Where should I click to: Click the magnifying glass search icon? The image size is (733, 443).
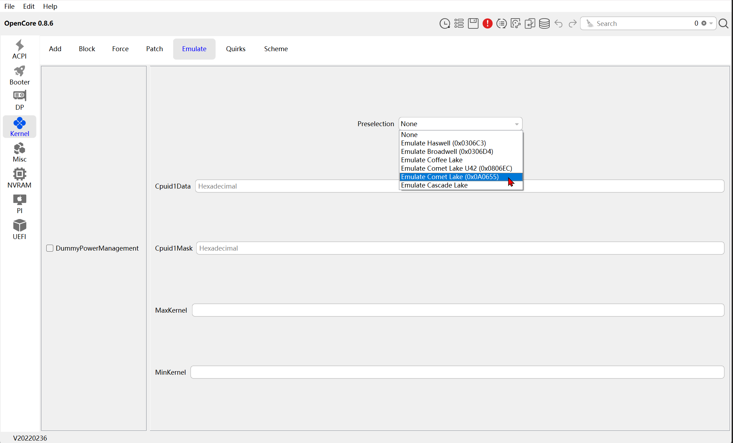click(723, 23)
